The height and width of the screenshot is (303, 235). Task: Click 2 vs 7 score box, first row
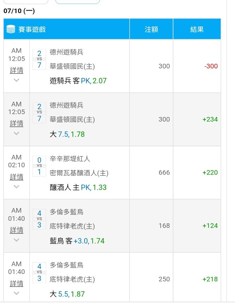39,59
